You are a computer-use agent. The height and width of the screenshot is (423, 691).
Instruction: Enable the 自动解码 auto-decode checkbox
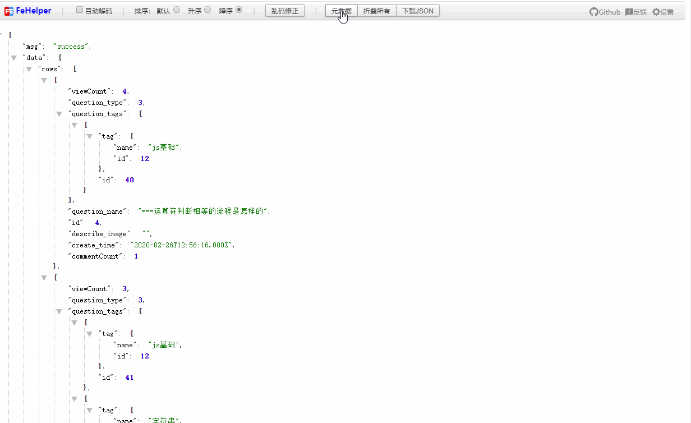click(80, 10)
